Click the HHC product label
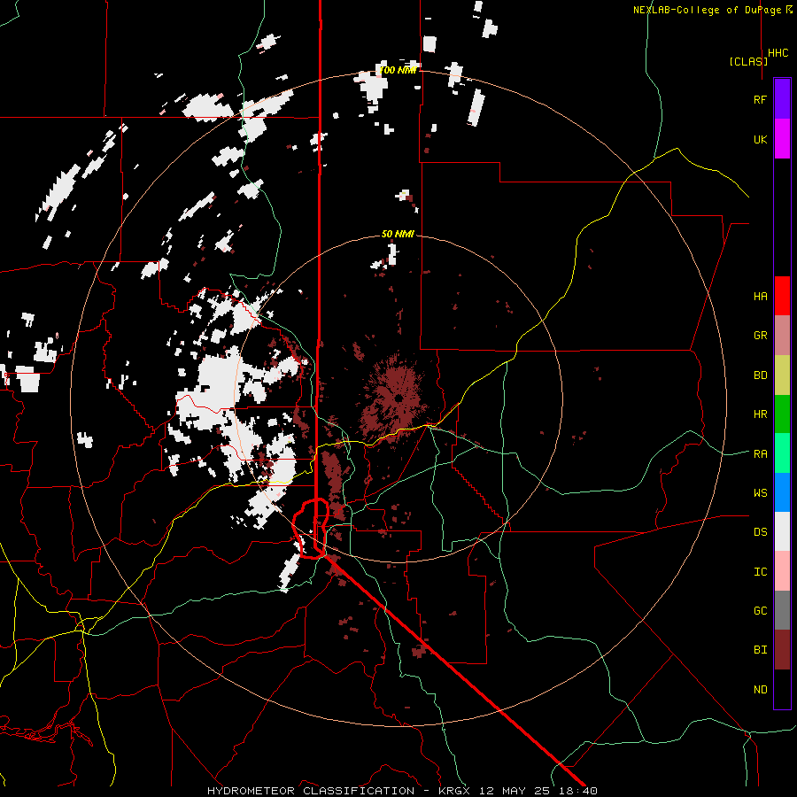 tap(778, 53)
